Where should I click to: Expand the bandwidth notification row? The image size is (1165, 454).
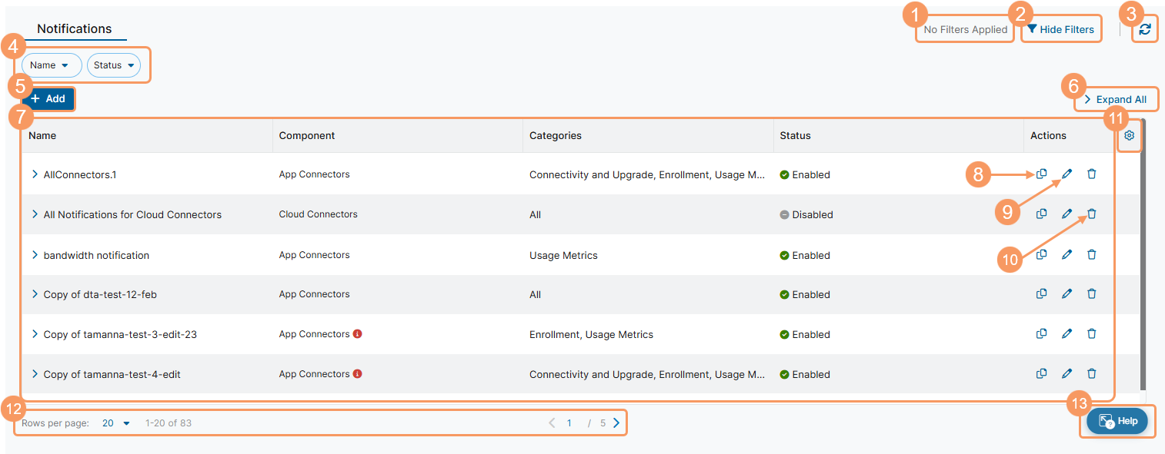(x=35, y=255)
